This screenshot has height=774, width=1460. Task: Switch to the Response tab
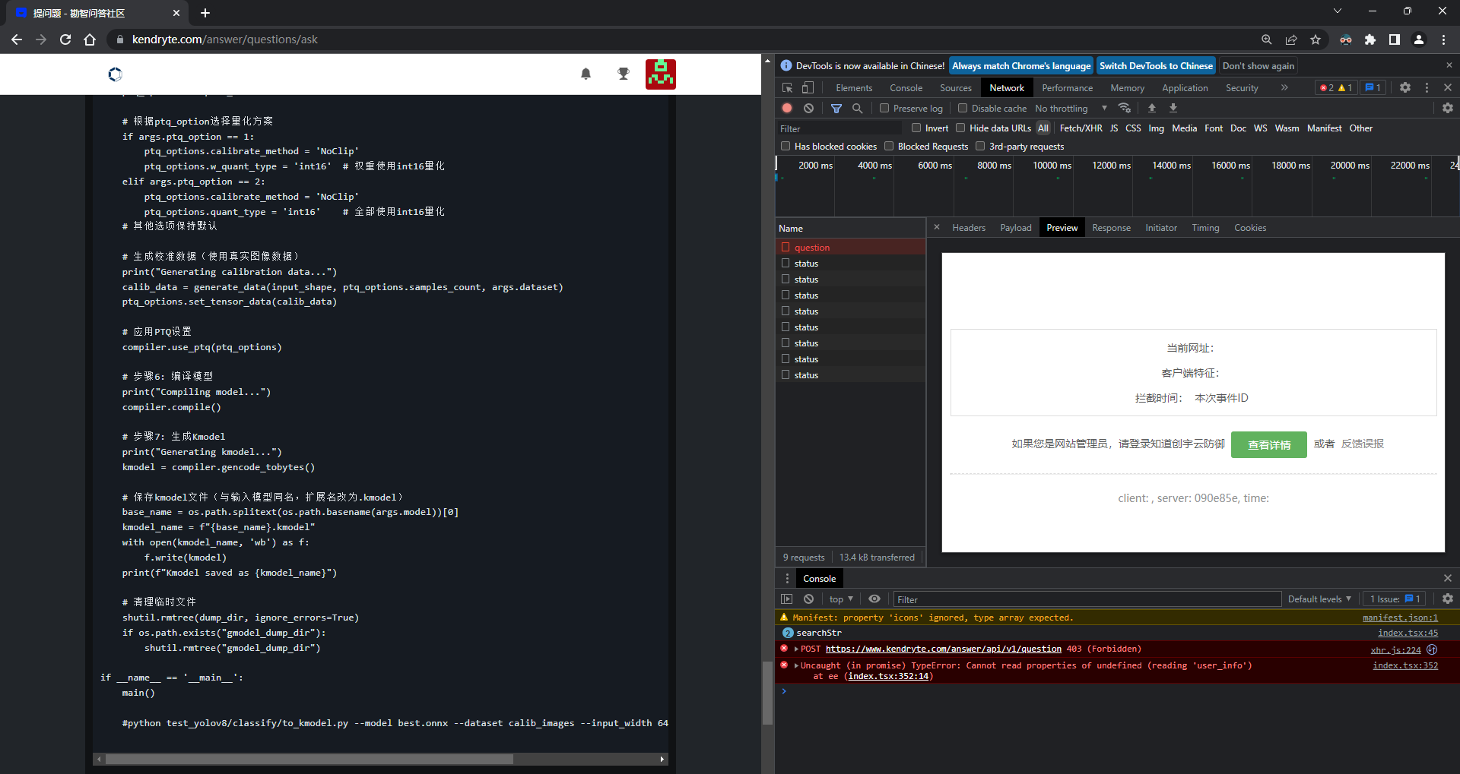[x=1111, y=228]
